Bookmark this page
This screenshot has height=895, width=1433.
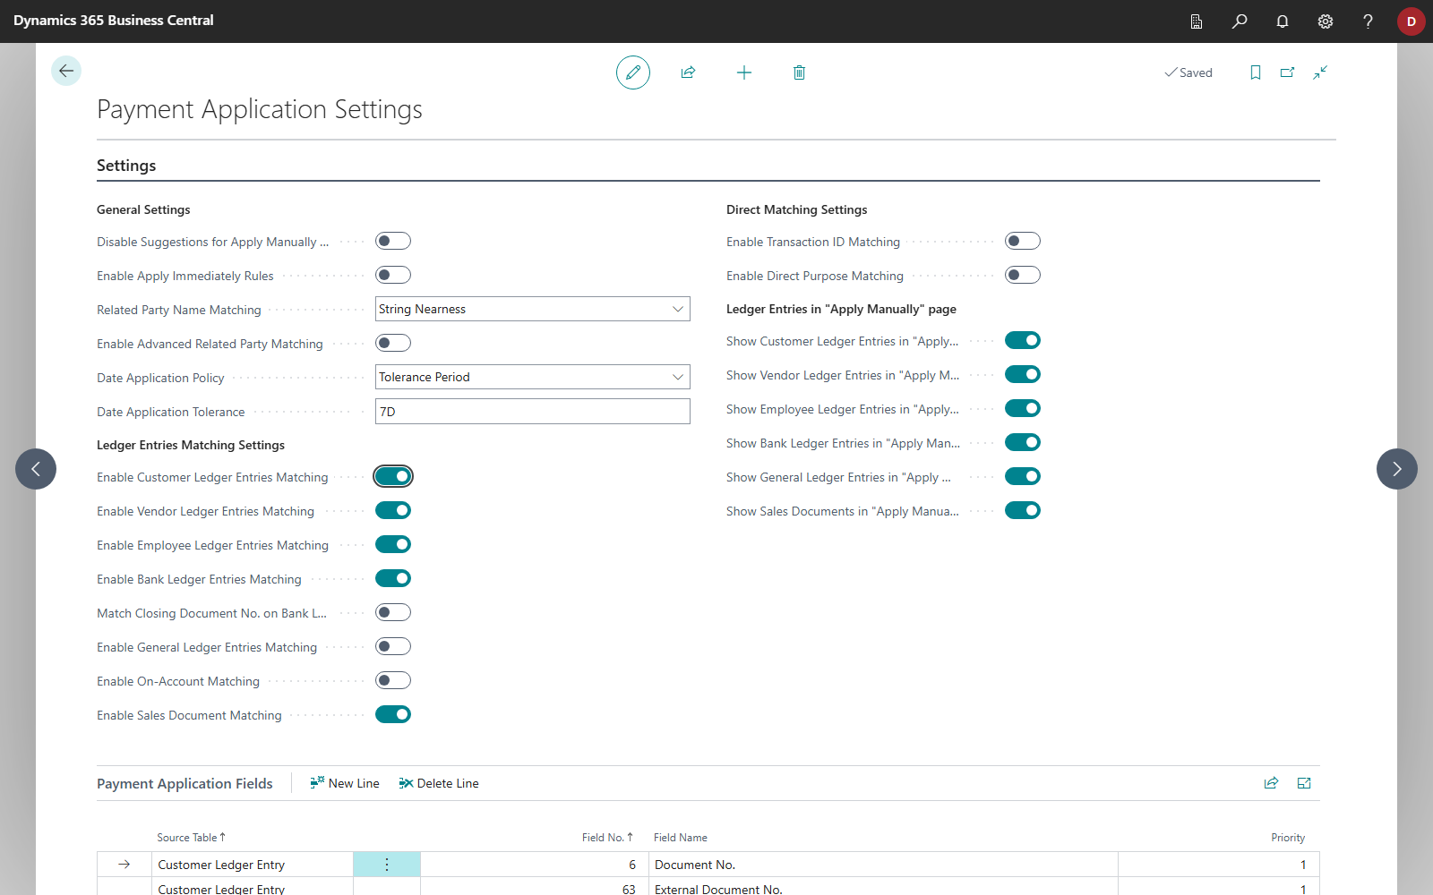(1256, 72)
